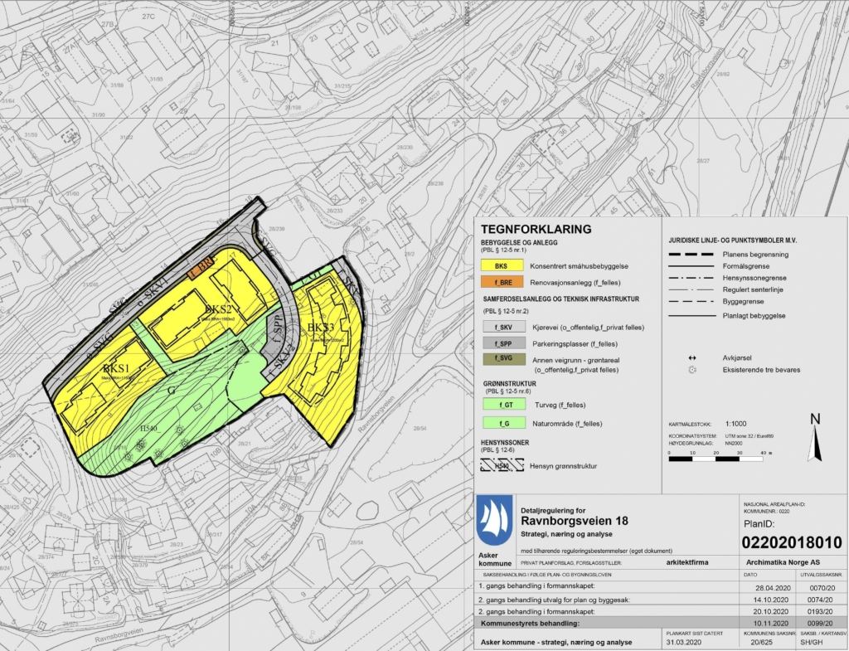Click the north arrow compass symbol
The image size is (849, 651).
(816, 439)
